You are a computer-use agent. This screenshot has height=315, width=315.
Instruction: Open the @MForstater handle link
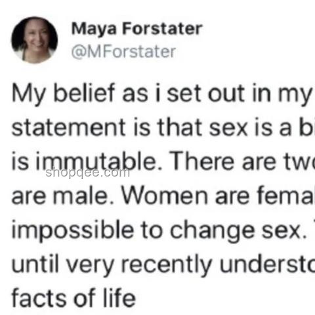tap(123, 52)
